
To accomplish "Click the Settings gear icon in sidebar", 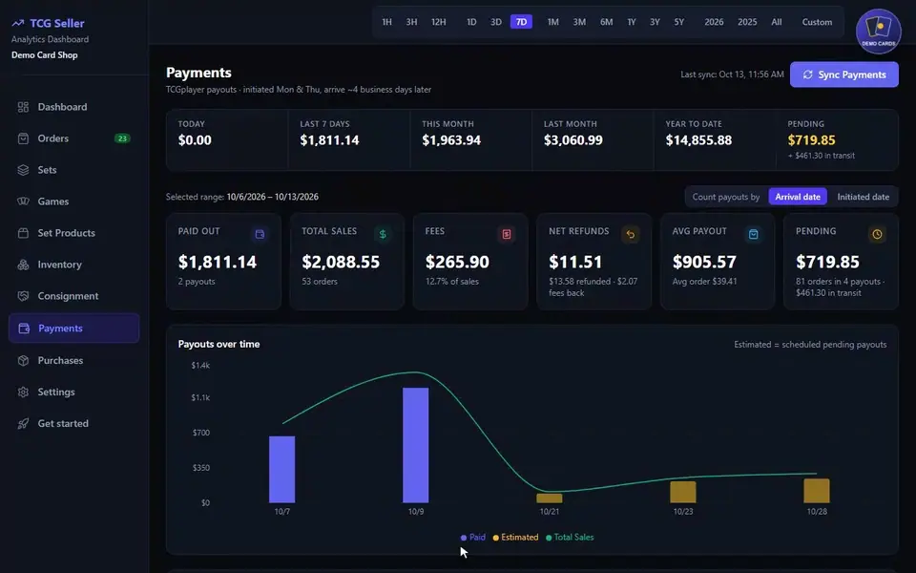I will click(23, 392).
